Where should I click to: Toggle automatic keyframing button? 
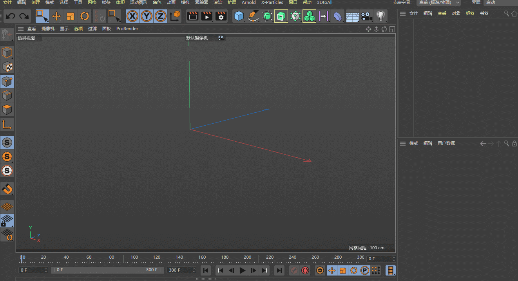coord(305,270)
